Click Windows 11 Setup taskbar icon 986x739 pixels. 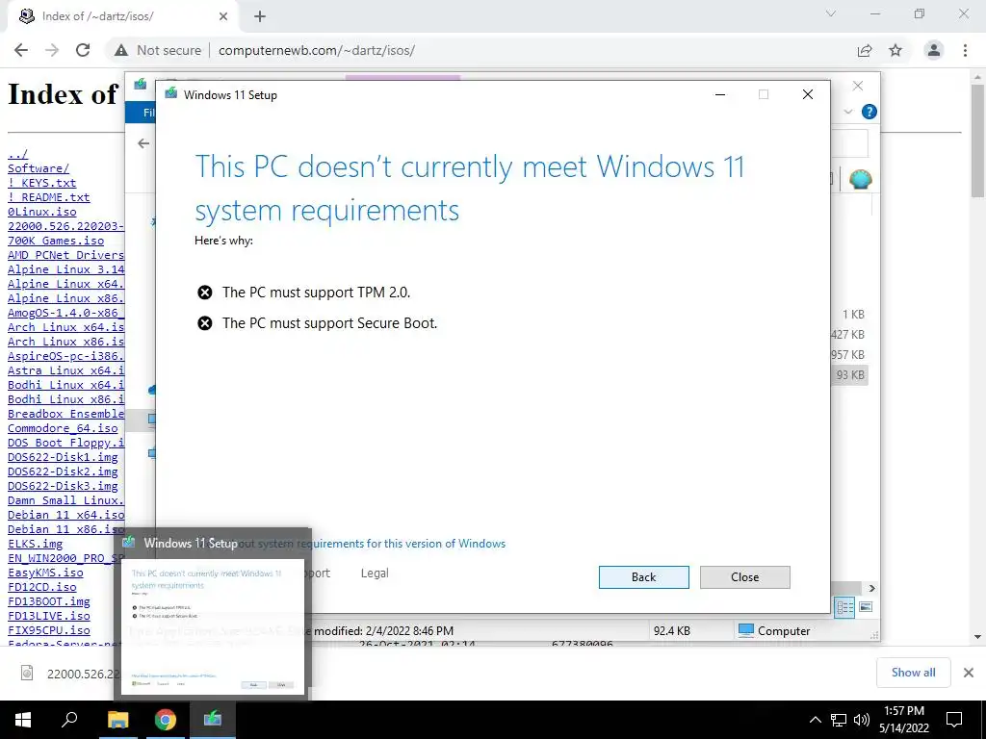coord(213,720)
